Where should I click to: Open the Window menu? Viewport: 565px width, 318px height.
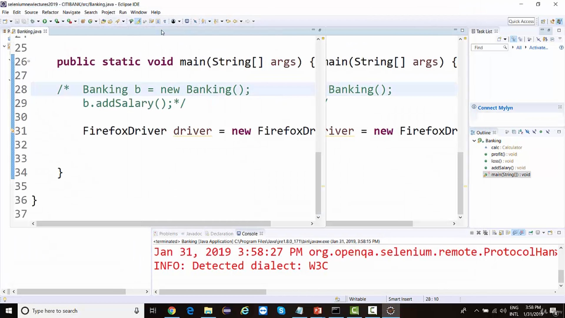click(139, 12)
